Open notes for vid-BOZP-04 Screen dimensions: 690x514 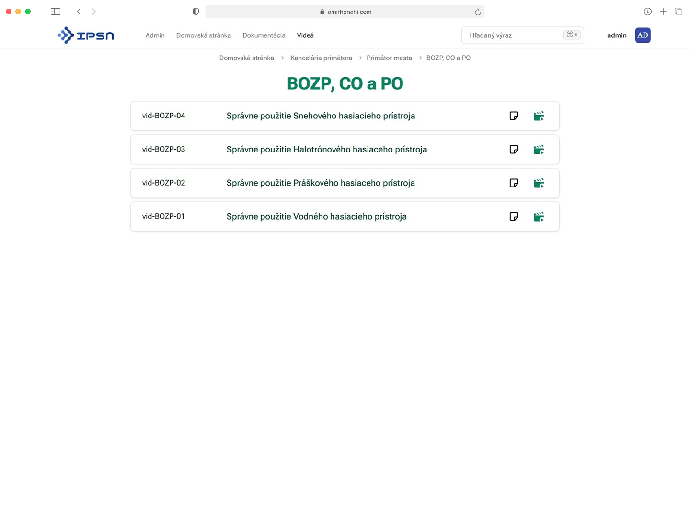pyautogui.click(x=514, y=116)
